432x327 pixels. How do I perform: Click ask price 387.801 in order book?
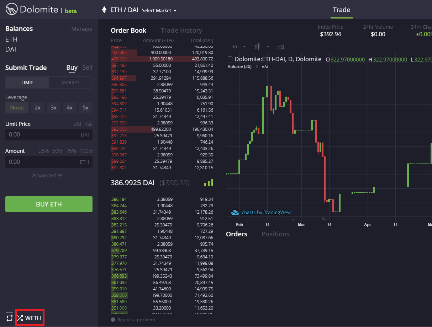119,167
